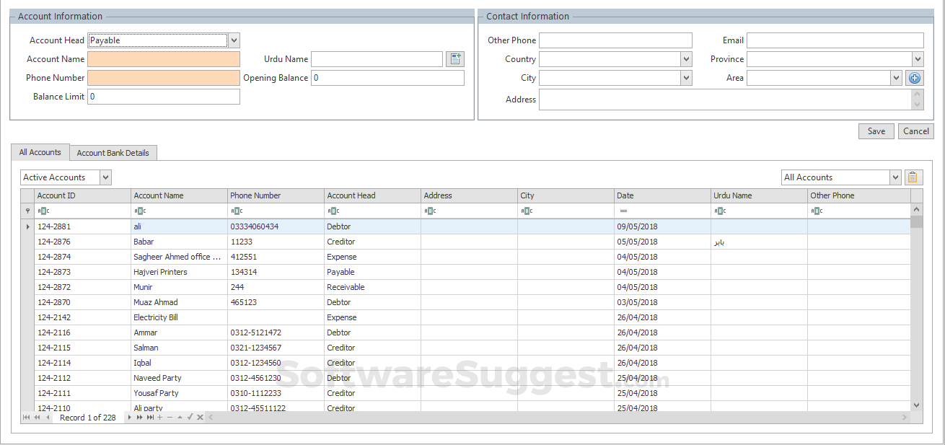
Task: Open the clipboard report icon near All Accounts
Action: pyautogui.click(x=913, y=177)
